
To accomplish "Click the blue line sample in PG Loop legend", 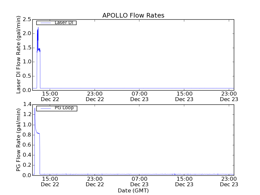I will 45,109.
